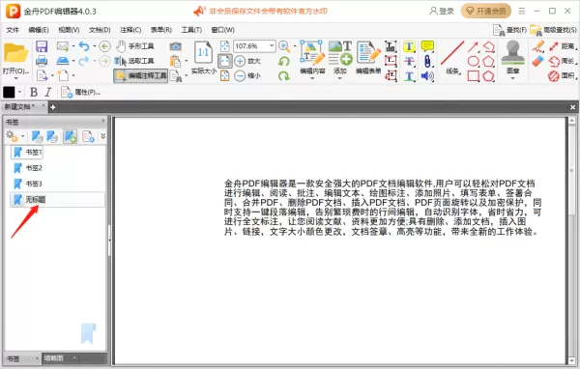Select the Arrow drawing tool

coord(473,46)
